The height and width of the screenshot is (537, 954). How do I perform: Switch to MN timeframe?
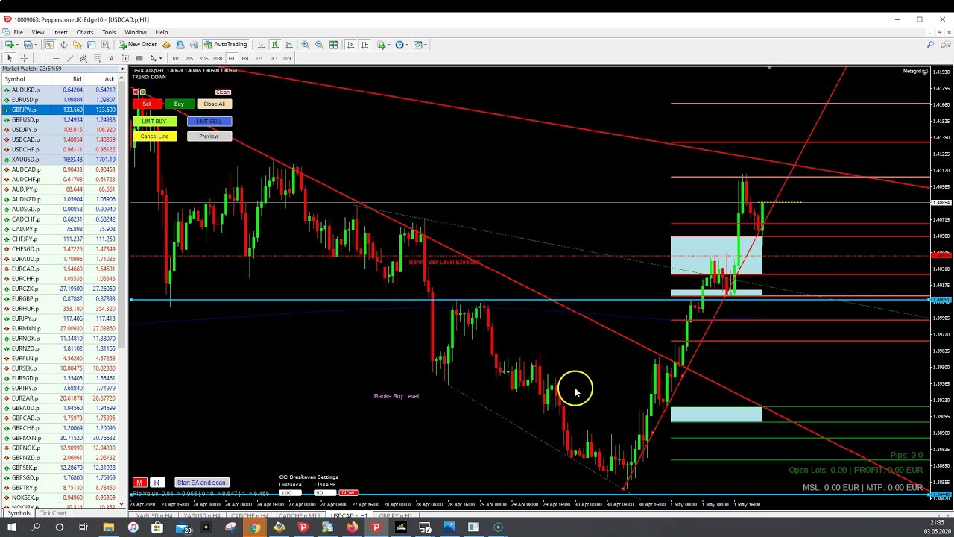click(x=287, y=58)
